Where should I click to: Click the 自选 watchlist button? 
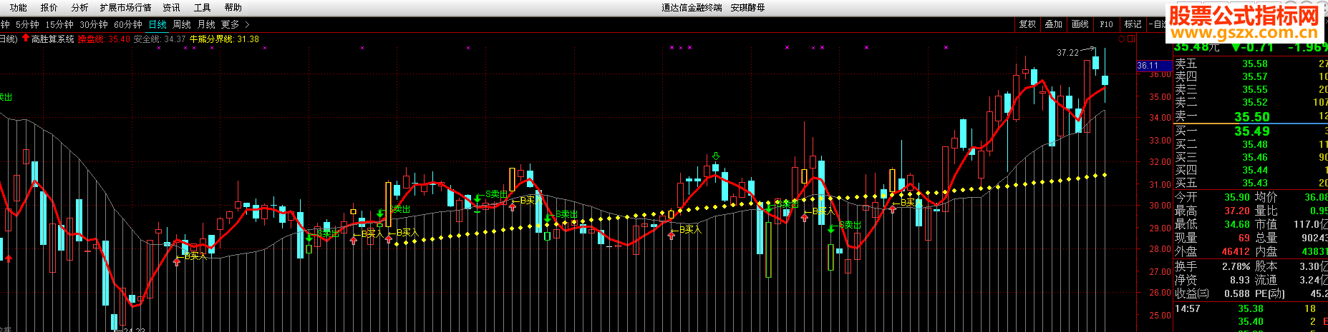point(1157,24)
